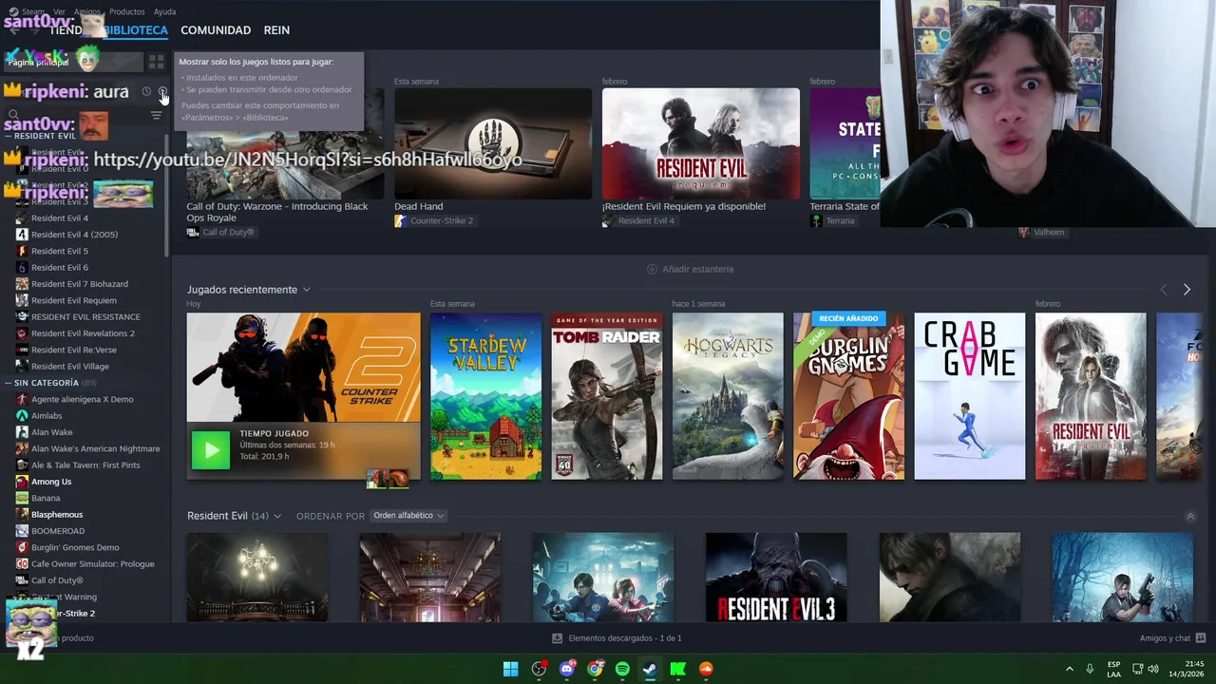Select Resident Evil Requiem in the sidebar
This screenshot has height=684, width=1216.
pyautogui.click(x=74, y=300)
